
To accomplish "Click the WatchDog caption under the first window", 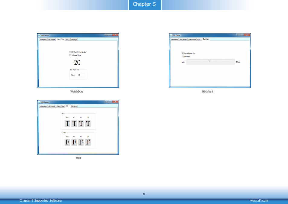I will [x=76, y=92].
